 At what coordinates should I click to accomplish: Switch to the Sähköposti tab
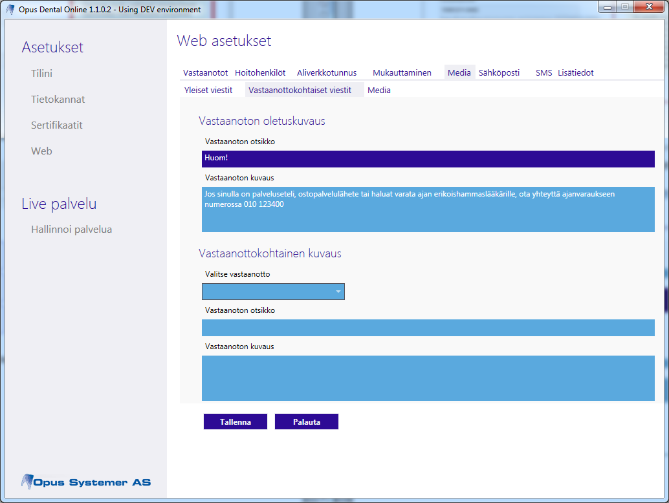click(x=499, y=73)
